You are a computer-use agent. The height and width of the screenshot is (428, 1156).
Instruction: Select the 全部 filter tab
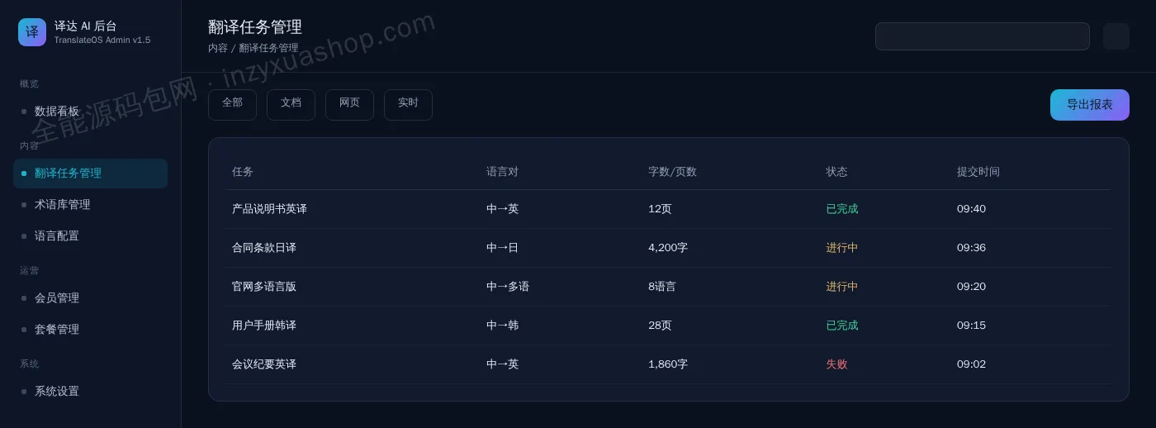click(232, 105)
